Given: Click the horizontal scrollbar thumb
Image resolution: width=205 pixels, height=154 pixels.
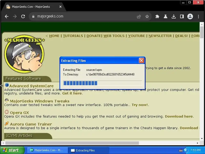Looking at the screenshot, I should (x=72, y=143).
